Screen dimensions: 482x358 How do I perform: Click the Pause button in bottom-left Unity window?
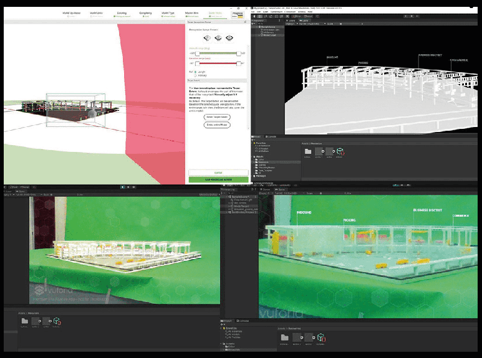pyautogui.click(x=128, y=187)
